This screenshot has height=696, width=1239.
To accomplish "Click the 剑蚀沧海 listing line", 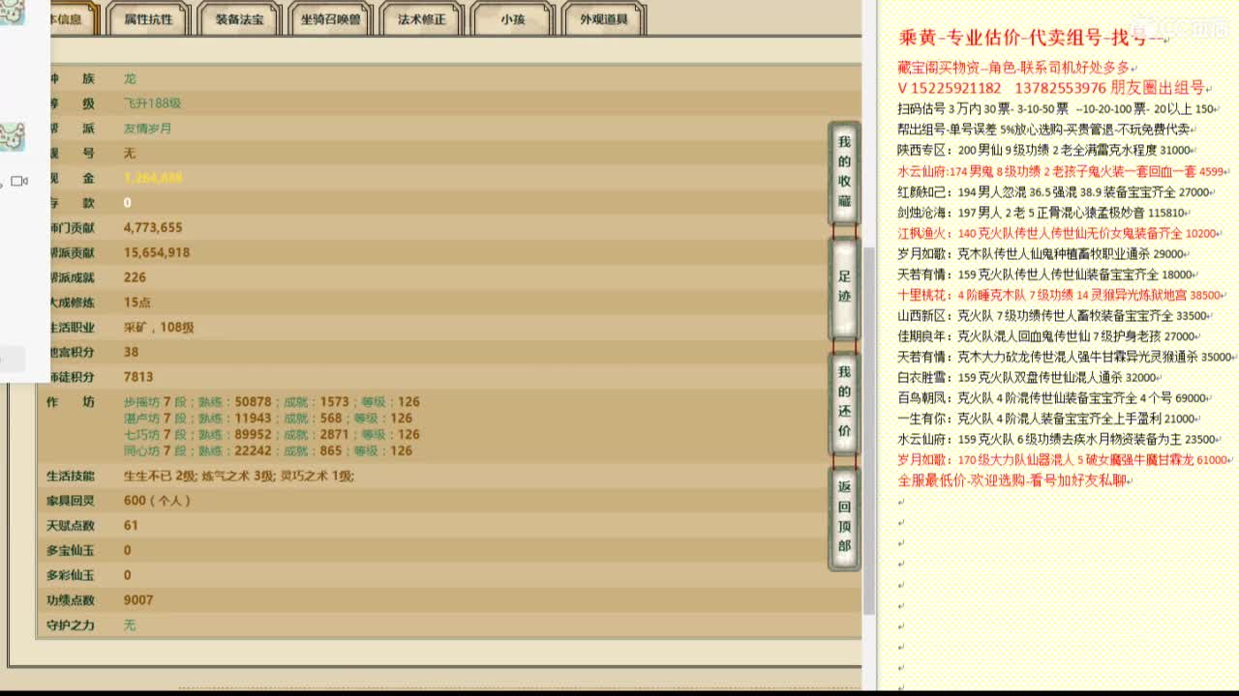I will pos(1042,213).
